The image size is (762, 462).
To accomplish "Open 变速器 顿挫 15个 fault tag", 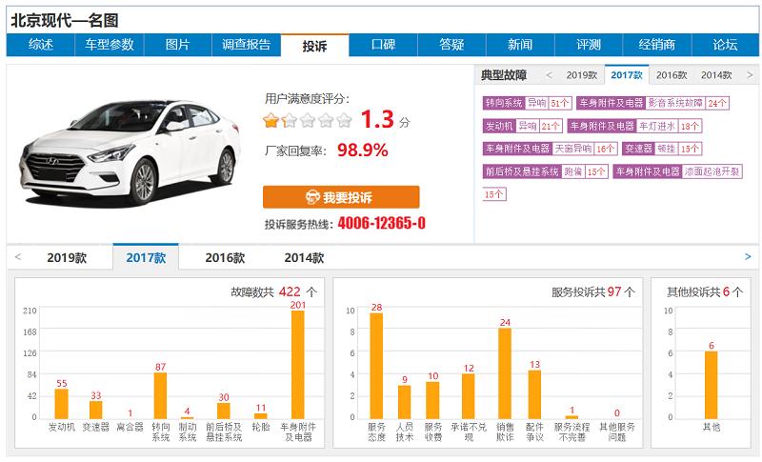I will click(x=662, y=149).
